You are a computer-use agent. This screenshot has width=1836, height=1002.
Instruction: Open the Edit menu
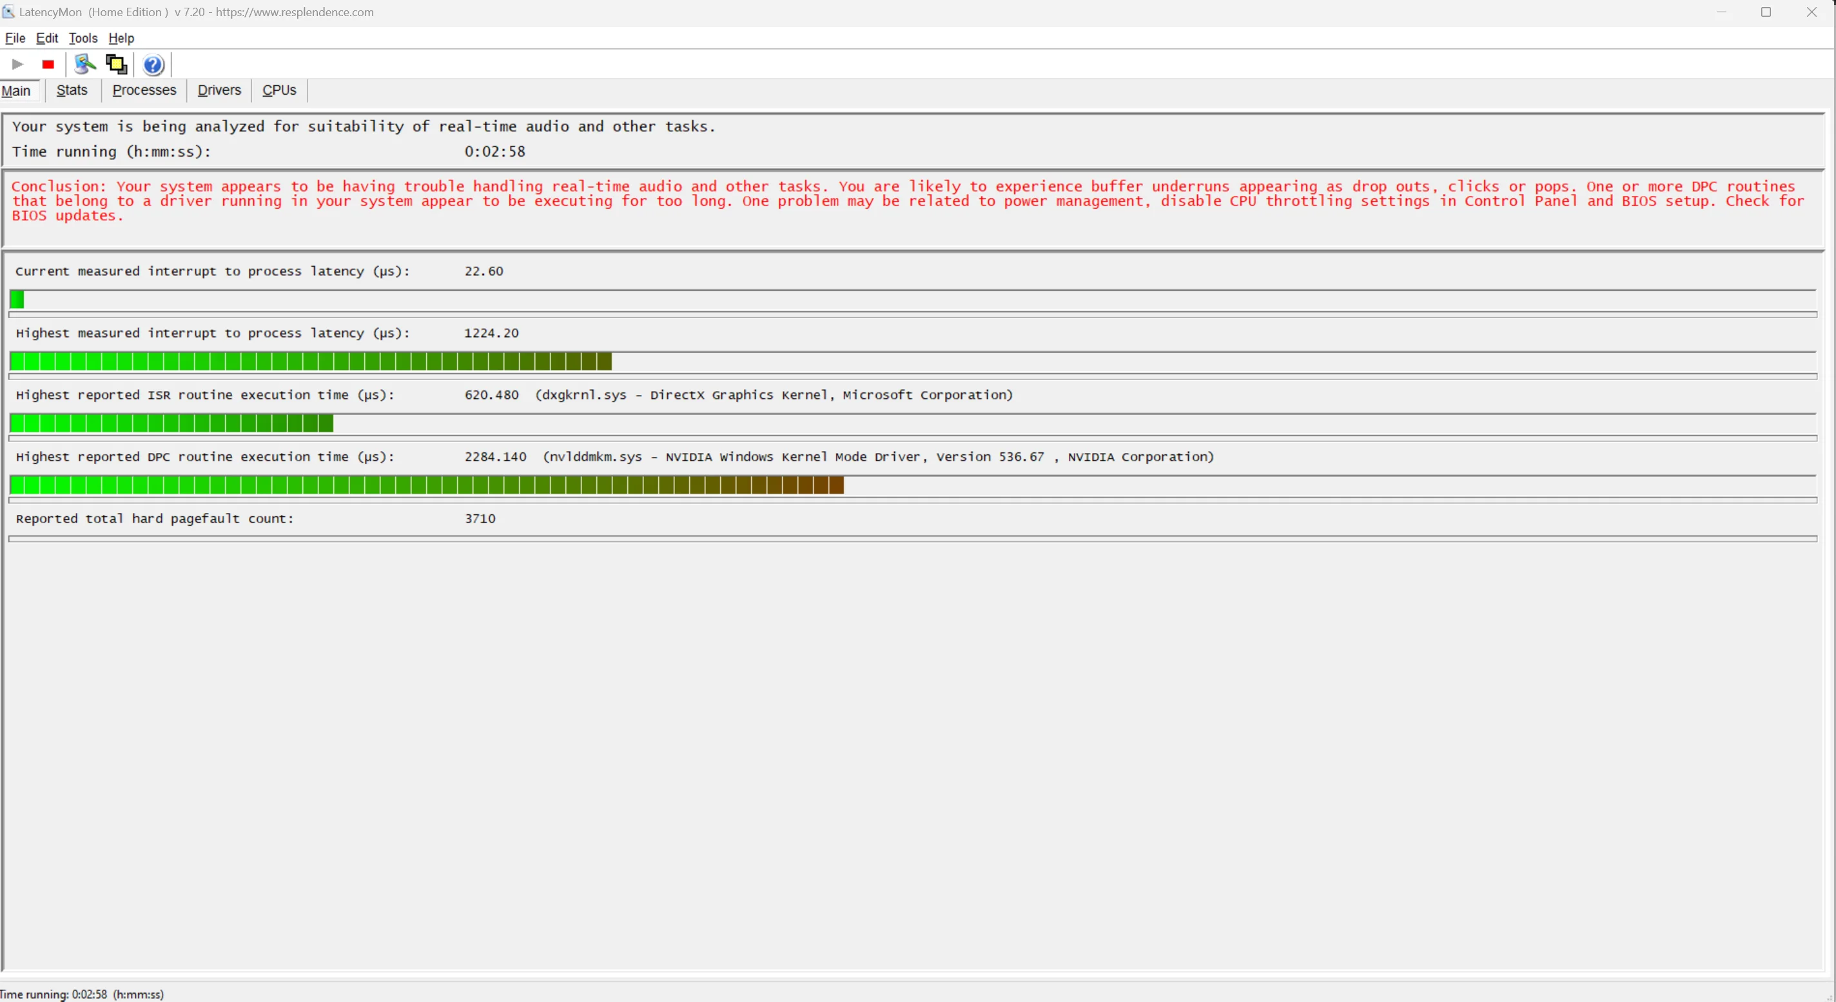pos(47,38)
